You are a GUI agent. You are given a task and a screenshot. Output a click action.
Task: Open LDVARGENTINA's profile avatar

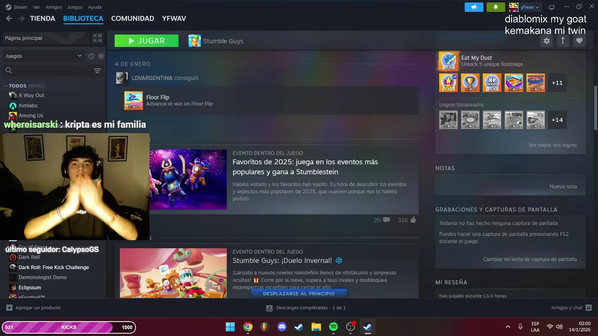tap(122, 78)
